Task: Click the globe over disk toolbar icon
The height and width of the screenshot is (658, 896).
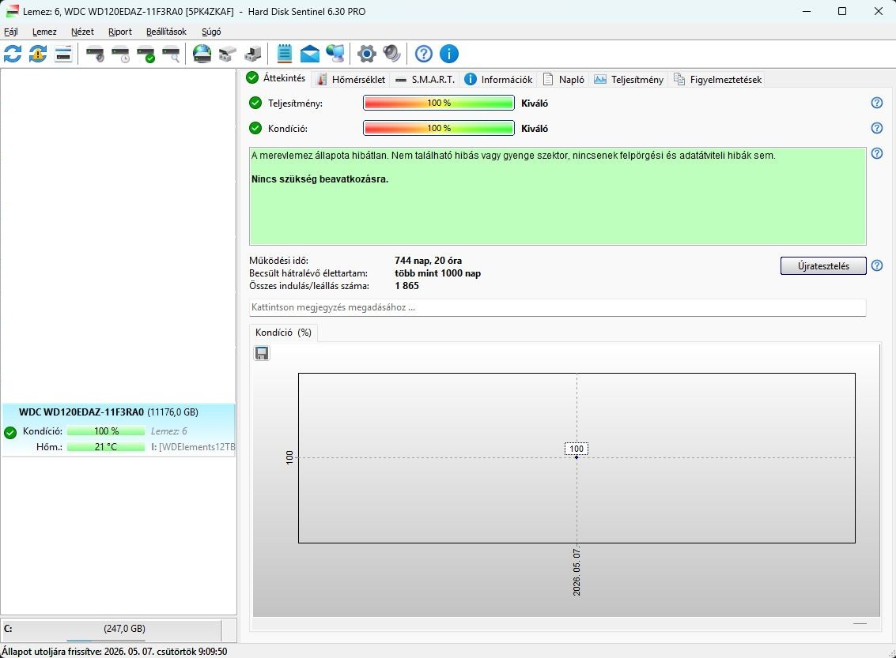Action: tap(202, 55)
